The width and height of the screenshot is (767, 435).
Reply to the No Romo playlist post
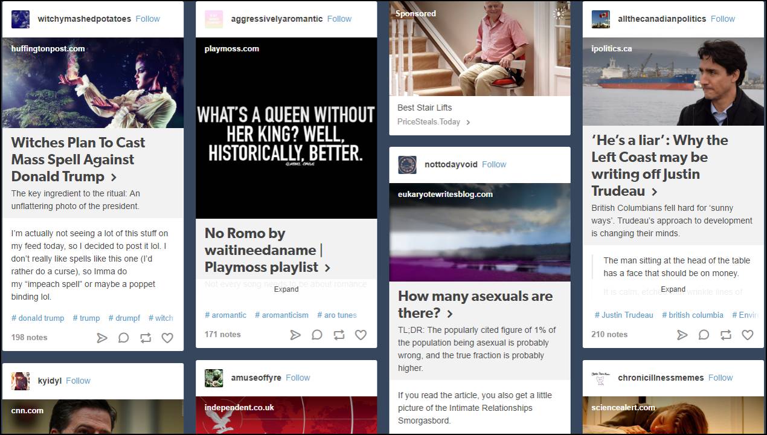coord(317,335)
